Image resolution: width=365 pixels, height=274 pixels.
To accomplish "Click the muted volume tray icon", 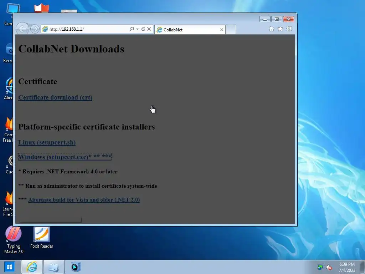I will 329,267.
